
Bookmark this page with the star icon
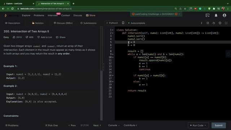point(185,9)
